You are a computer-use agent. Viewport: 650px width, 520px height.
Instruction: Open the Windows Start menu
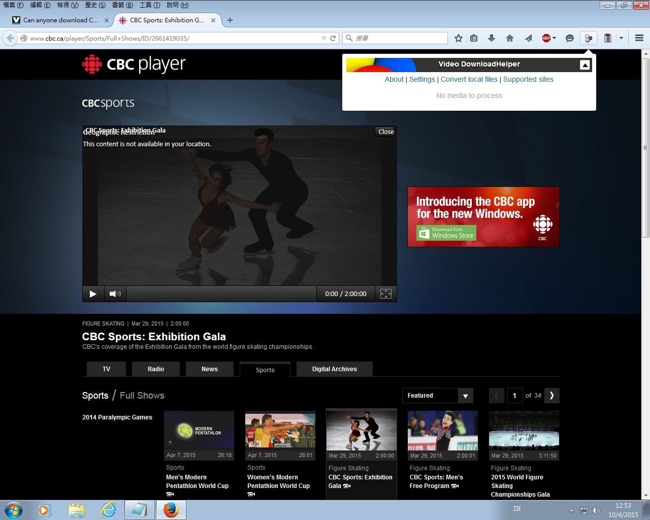click(x=13, y=510)
